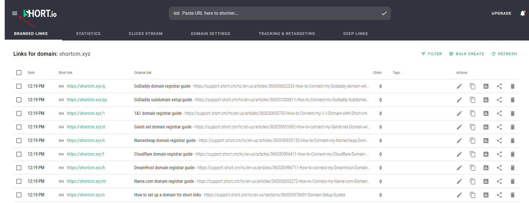This screenshot has height=203, width=529.
Task: Share the shortcm.xyz/f link
Action: coord(499,154)
